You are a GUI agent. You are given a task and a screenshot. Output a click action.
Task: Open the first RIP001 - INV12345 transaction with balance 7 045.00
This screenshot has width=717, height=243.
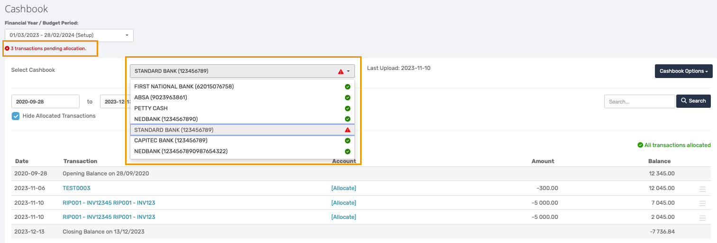point(109,203)
